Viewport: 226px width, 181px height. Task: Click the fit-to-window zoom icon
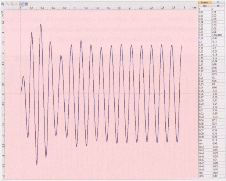(x=12, y=4)
